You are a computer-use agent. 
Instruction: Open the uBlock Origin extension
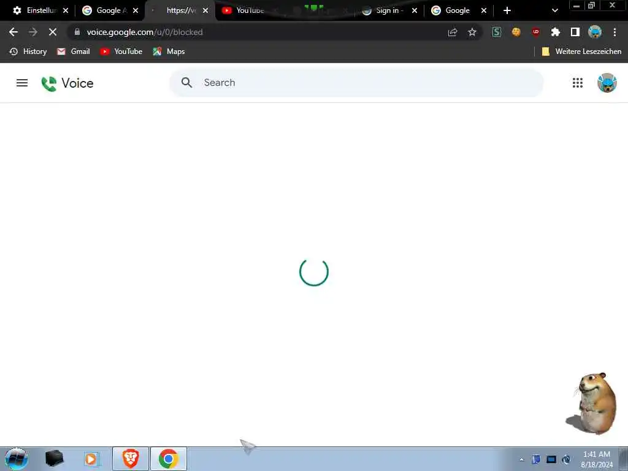(x=536, y=32)
